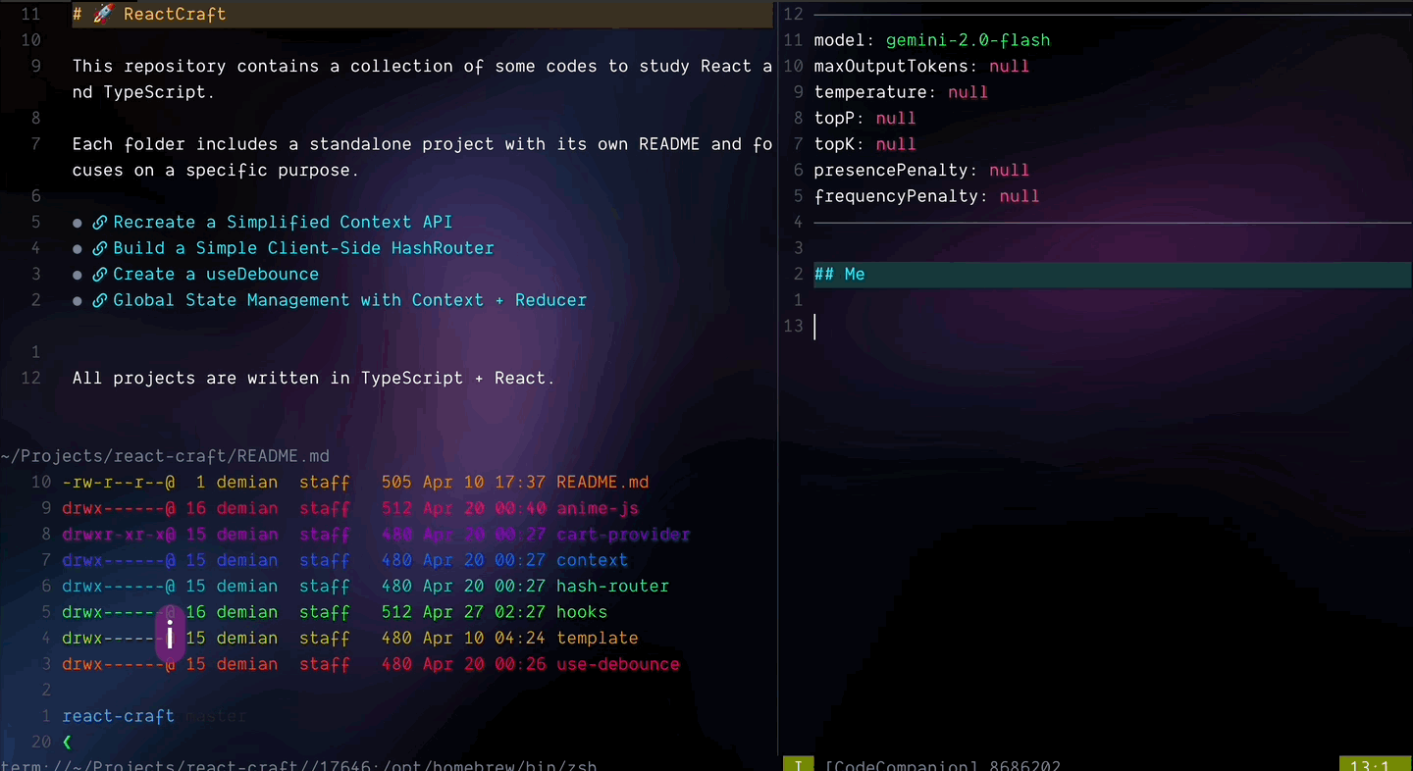Click the react-craft prompt label

tap(118, 716)
